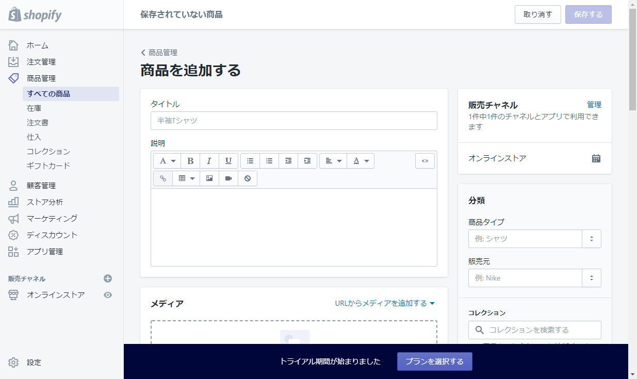637x379 pixels.
Task: Click the Shopify logo
Action: (x=35, y=14)
